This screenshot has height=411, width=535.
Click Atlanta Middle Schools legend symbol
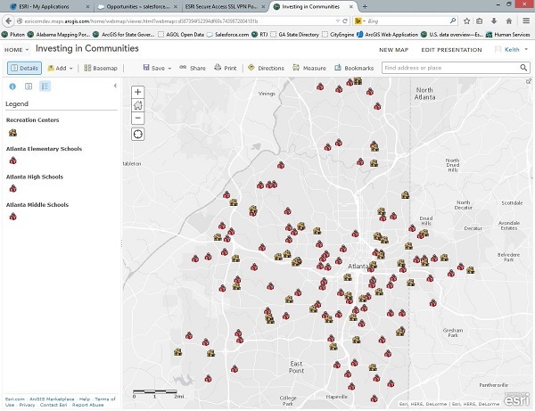tap(13, 217)
